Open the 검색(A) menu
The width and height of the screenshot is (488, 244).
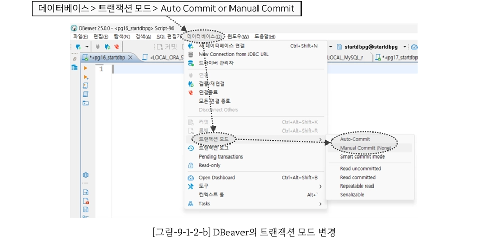pyautogui.click(x=143, y=36)
